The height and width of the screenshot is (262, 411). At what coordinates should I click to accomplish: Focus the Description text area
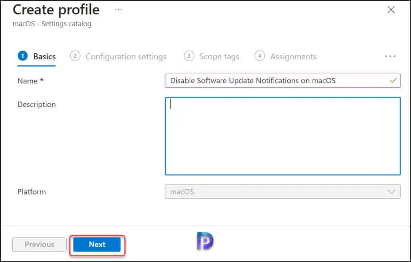pos(283,136)
